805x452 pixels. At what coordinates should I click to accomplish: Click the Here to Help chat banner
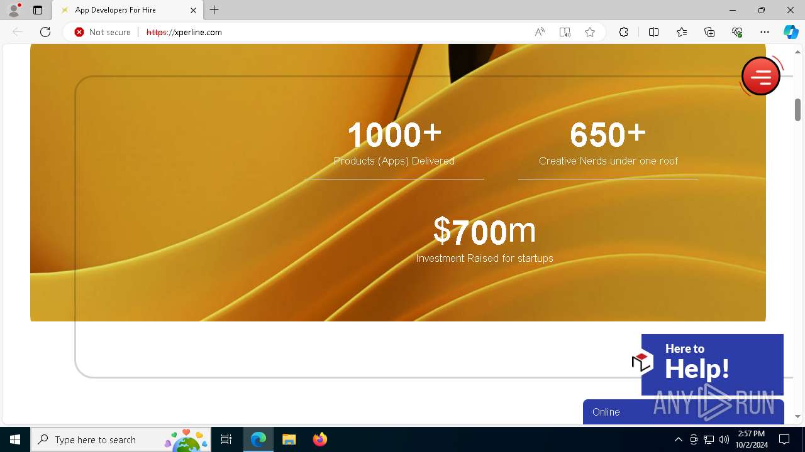click(713, 364)
